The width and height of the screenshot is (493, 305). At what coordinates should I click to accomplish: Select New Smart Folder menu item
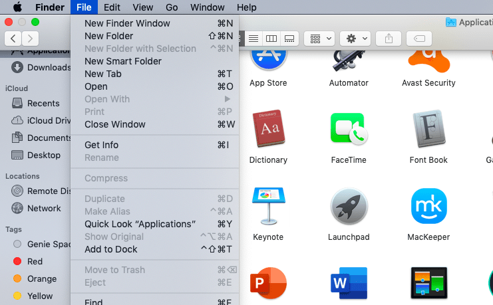pyautogui.click(x=155, y=61)
